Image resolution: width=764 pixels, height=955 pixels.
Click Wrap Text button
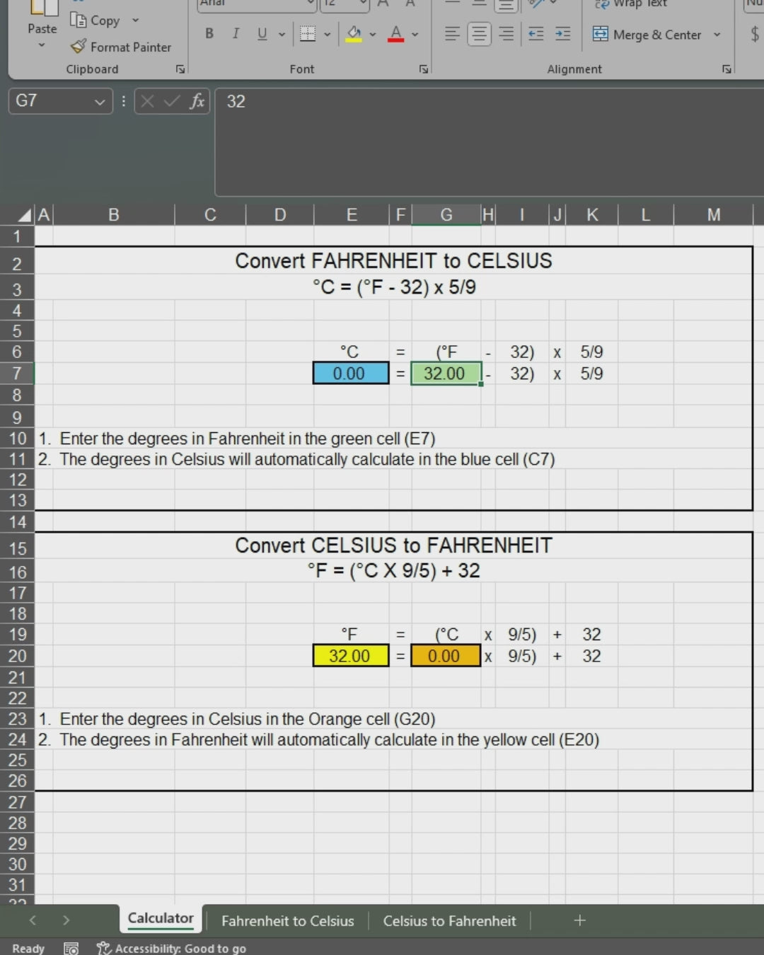click(631, 4)
